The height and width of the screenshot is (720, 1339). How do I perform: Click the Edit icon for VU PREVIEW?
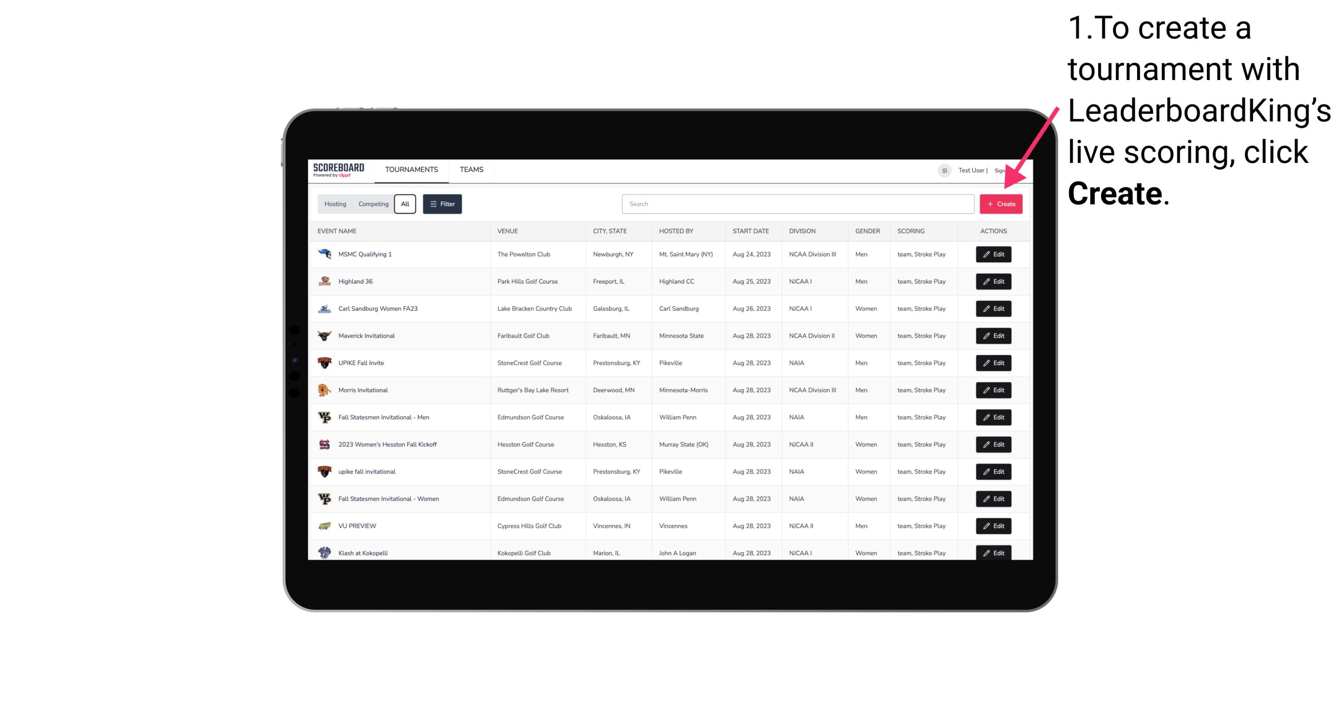(993, 526)
